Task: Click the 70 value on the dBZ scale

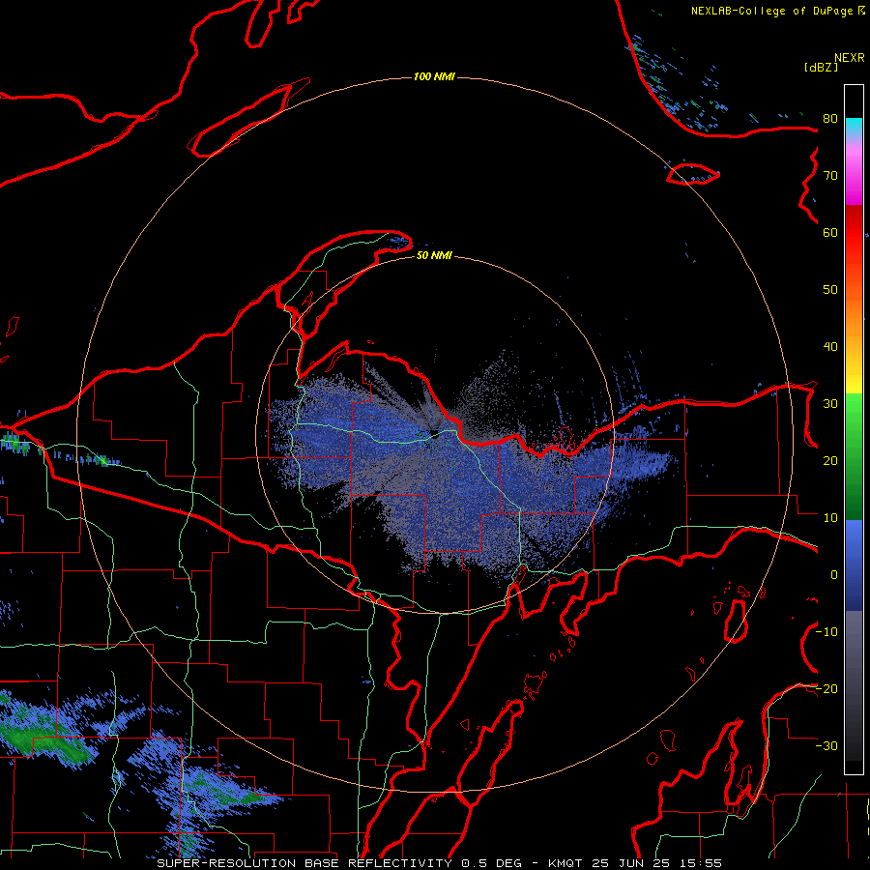Action: (x=830, y=176)
